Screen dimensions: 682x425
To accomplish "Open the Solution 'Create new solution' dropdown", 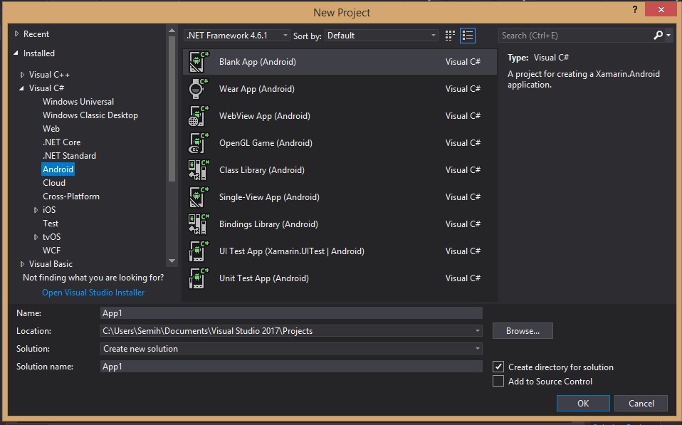I will (x=477, y=349).
